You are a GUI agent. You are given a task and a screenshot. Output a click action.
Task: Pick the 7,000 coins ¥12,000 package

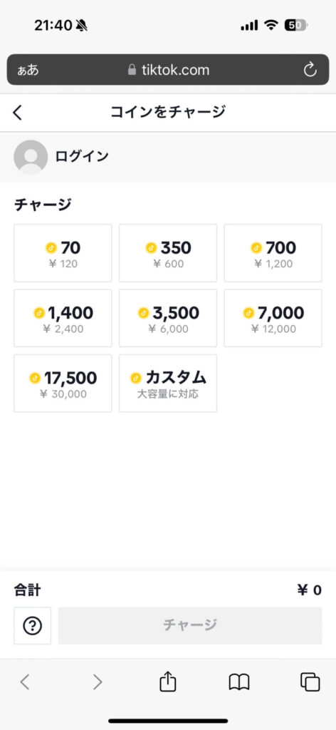pos(273,318)
